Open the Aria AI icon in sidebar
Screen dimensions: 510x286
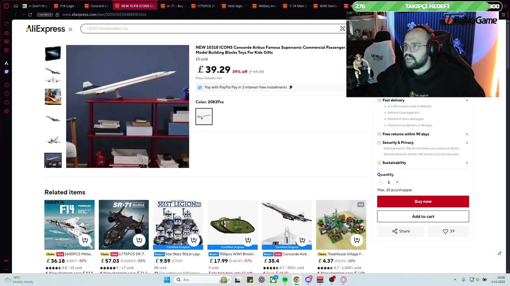click(x=6, y=63)
